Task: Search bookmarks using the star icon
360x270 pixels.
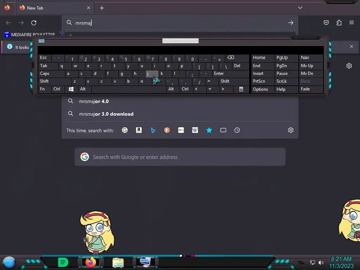Action: (209, 130)
